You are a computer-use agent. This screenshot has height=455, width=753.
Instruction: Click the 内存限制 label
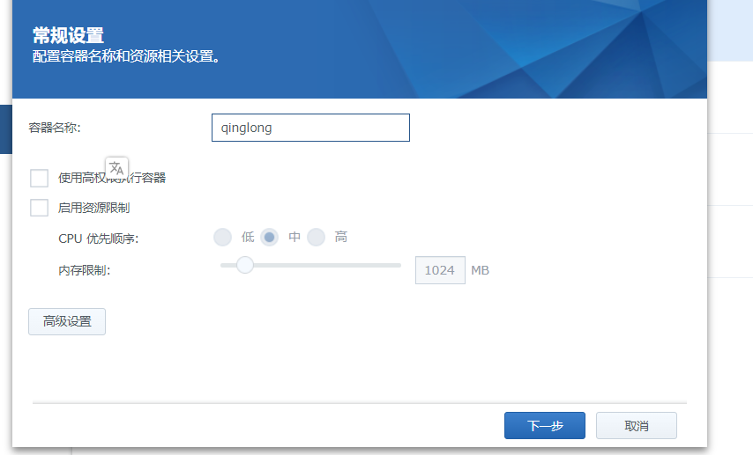[85, 270]
